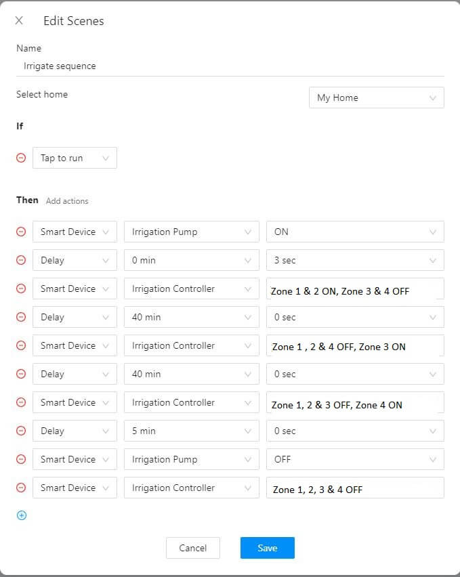Open Irrigation Pump device dropdown in ON row

(x=191, y=232)
